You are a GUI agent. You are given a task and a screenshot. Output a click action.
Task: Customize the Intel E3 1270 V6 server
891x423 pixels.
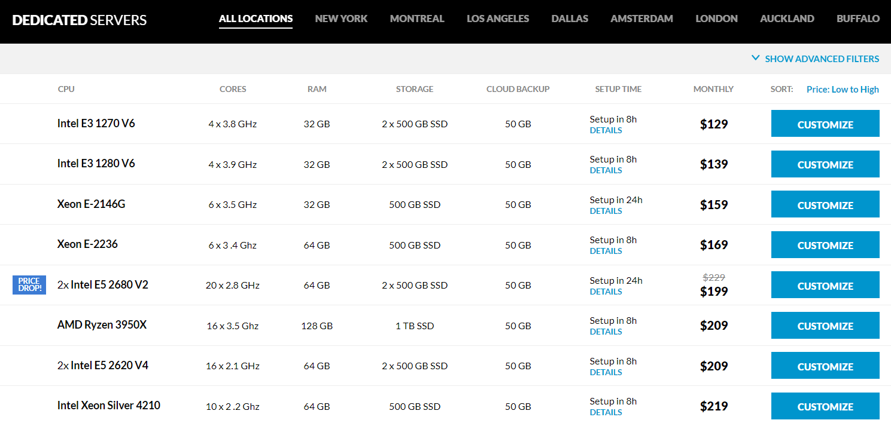tap(825, 124)
